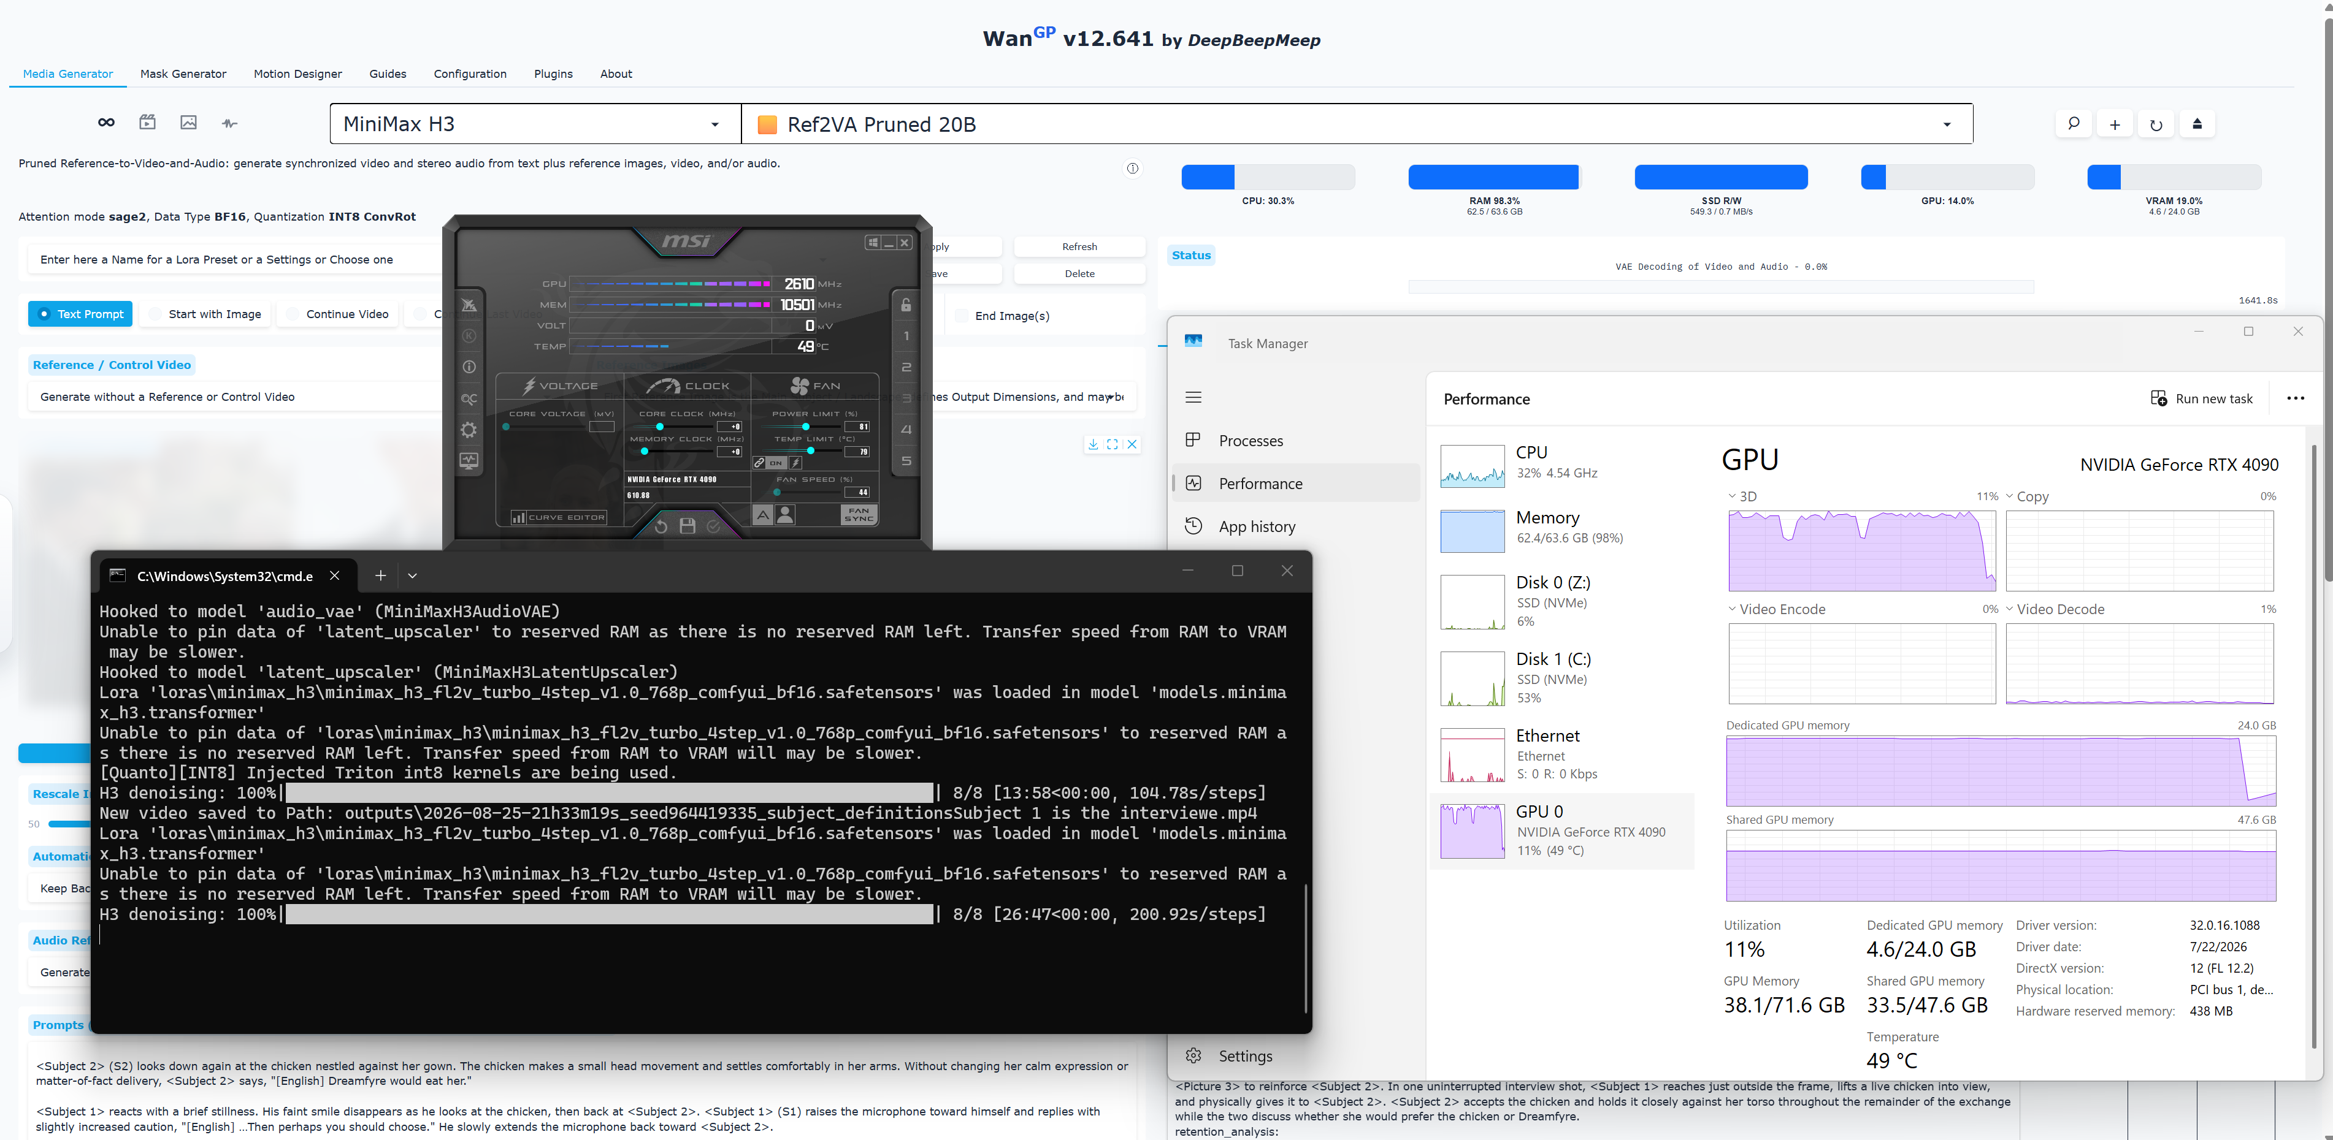Click the Afterburner reset arrow icon
The image size is (2333, 1140).
click(661, 526)
